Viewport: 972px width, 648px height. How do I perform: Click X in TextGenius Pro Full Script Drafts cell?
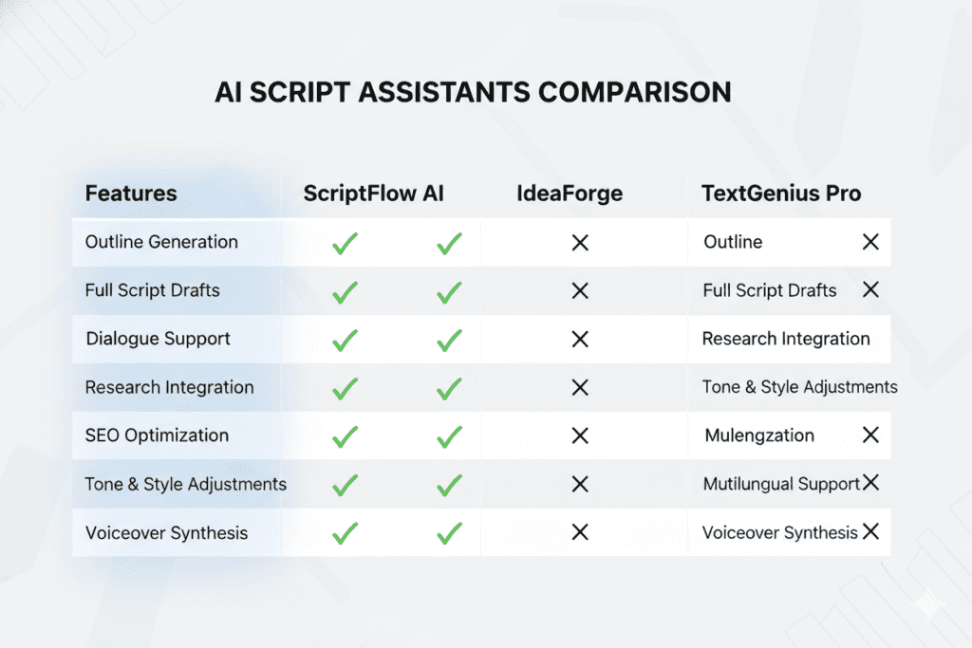point(870,290)
